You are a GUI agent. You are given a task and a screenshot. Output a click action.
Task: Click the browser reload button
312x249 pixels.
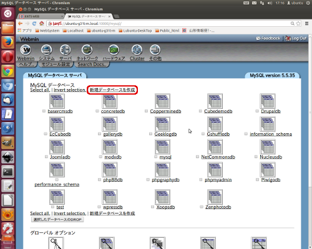34,24
